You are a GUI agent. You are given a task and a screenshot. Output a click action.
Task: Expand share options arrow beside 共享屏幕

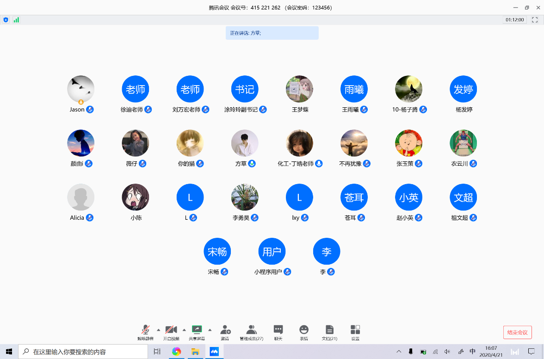coord(210,330)
